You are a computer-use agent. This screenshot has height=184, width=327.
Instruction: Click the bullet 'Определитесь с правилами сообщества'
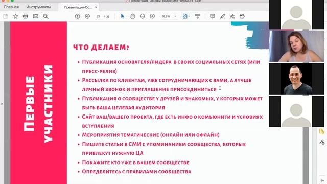[x=136, y=172]
